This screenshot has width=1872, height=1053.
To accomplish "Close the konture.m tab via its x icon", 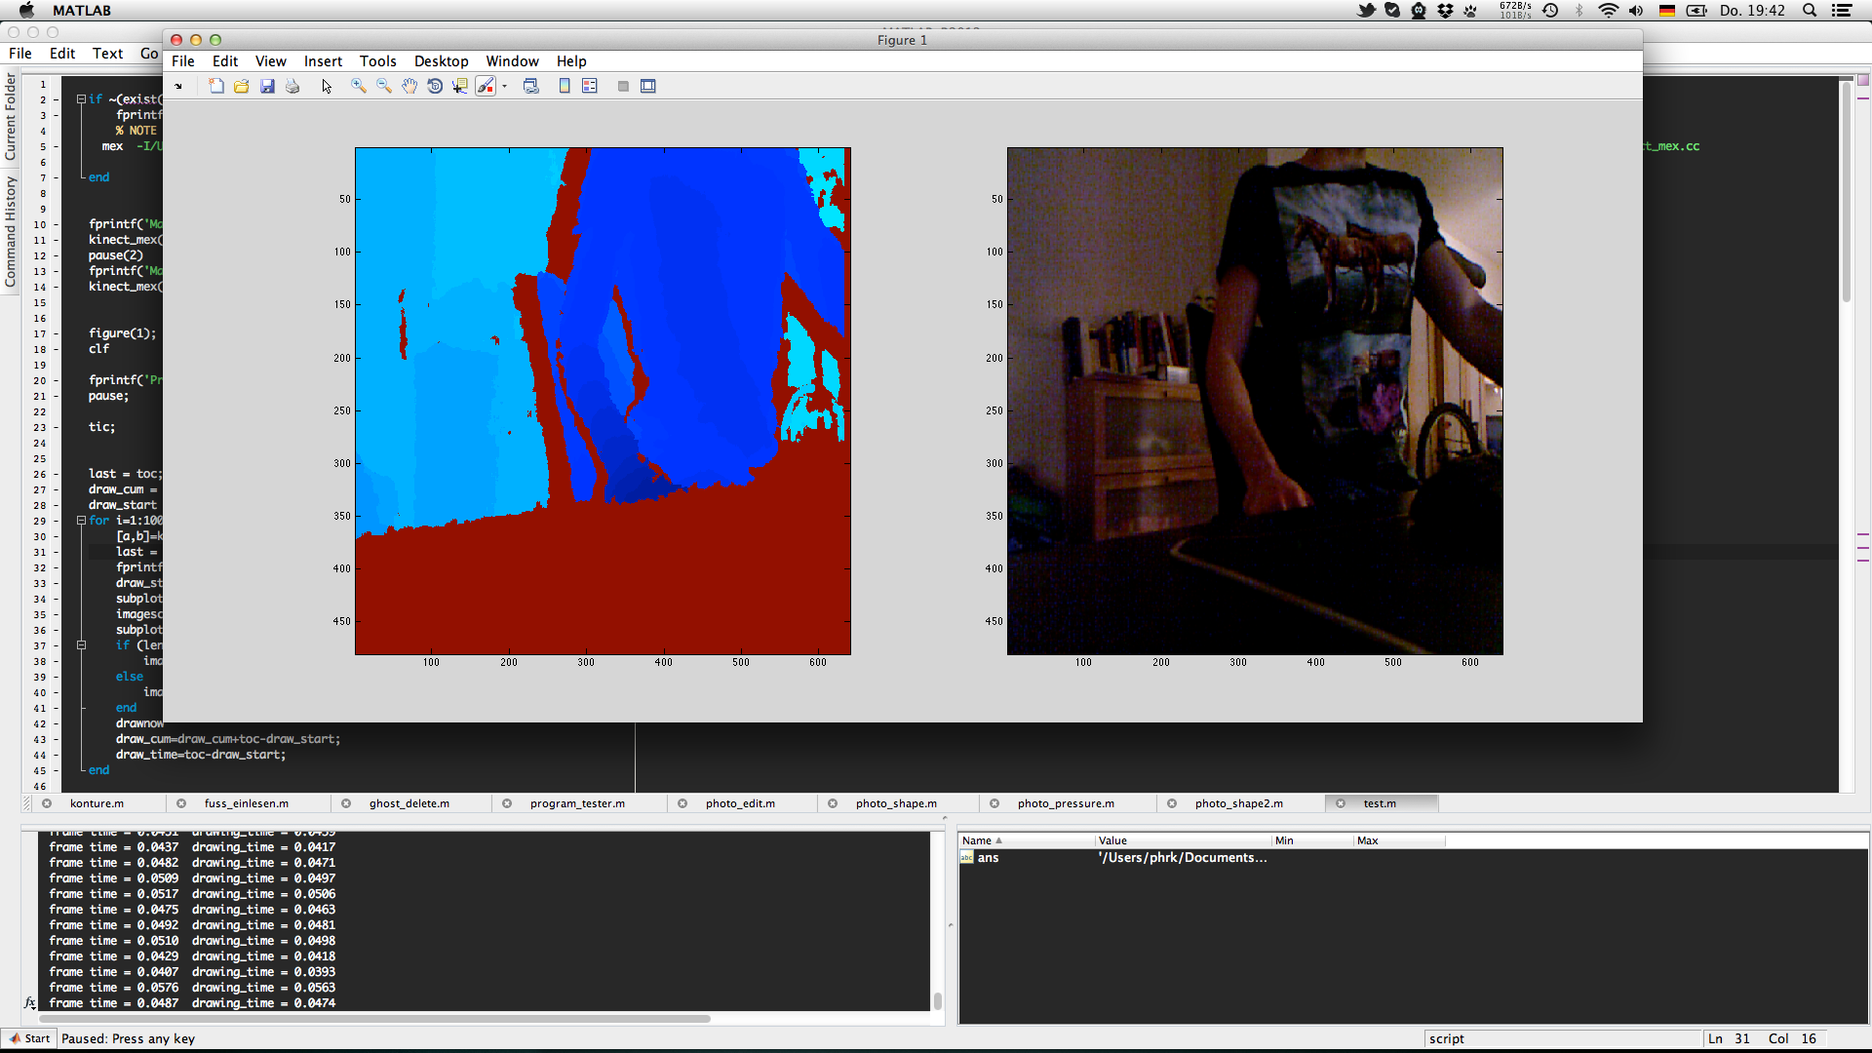I will pos(47,803).
